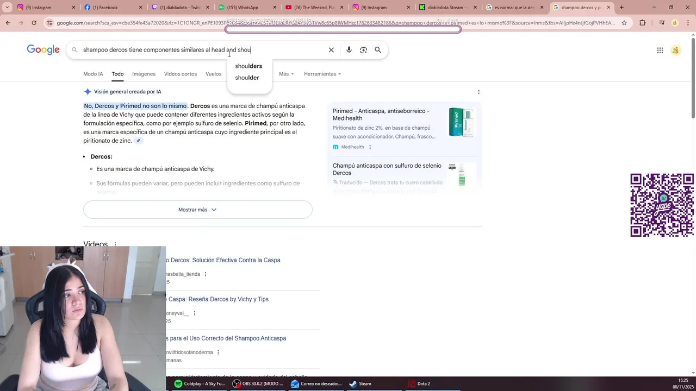
Task: Open options for jasbella_tienda video
Action: 205,274
